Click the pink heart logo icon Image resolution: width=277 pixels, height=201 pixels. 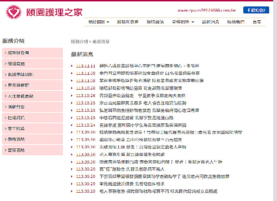pyautogui.click(x=11, y=11)
